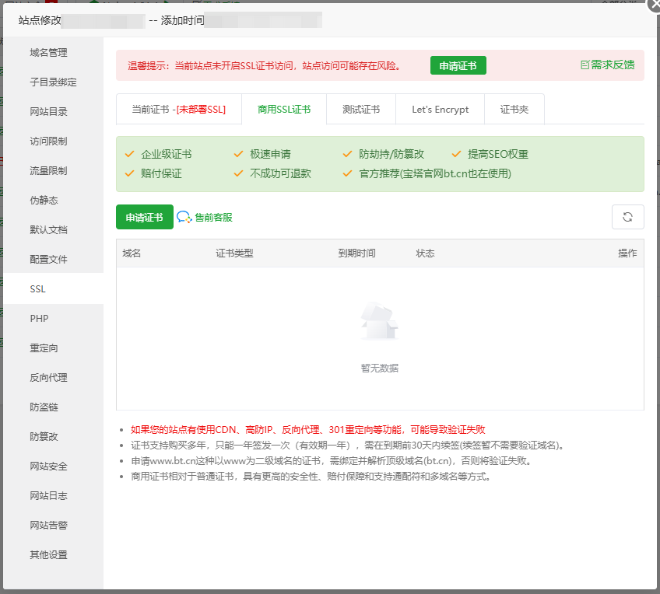Image resolution: width=660 pixels, height=594 pixels.
Task: Open the Let's Encrypt tab
Action: [440, 109]
